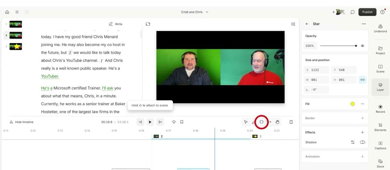Expand the Border section
The height and width of the screenshot is (170, 390).
coord(362,118)
